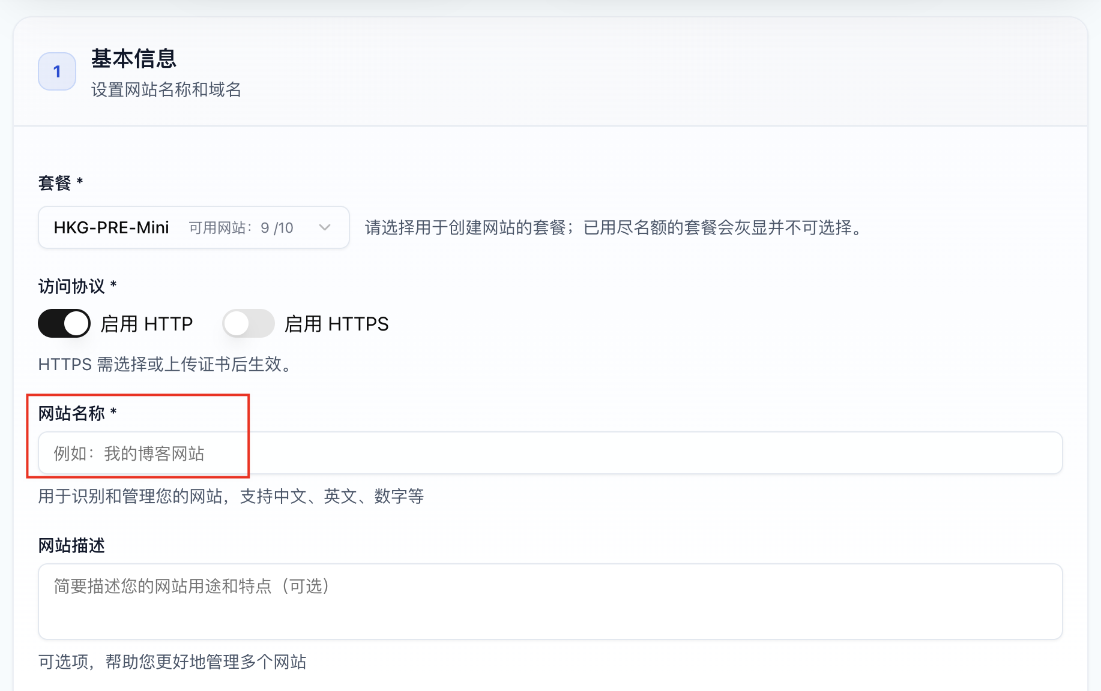Click the 网站描述 field label
1101x691 pixels.
point(71,545)
